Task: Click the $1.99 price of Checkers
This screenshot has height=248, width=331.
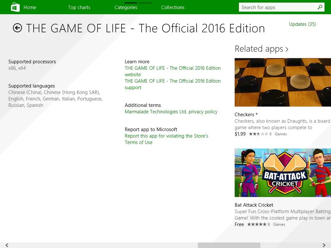Action: pyautogui.click(x=240, y=134)
